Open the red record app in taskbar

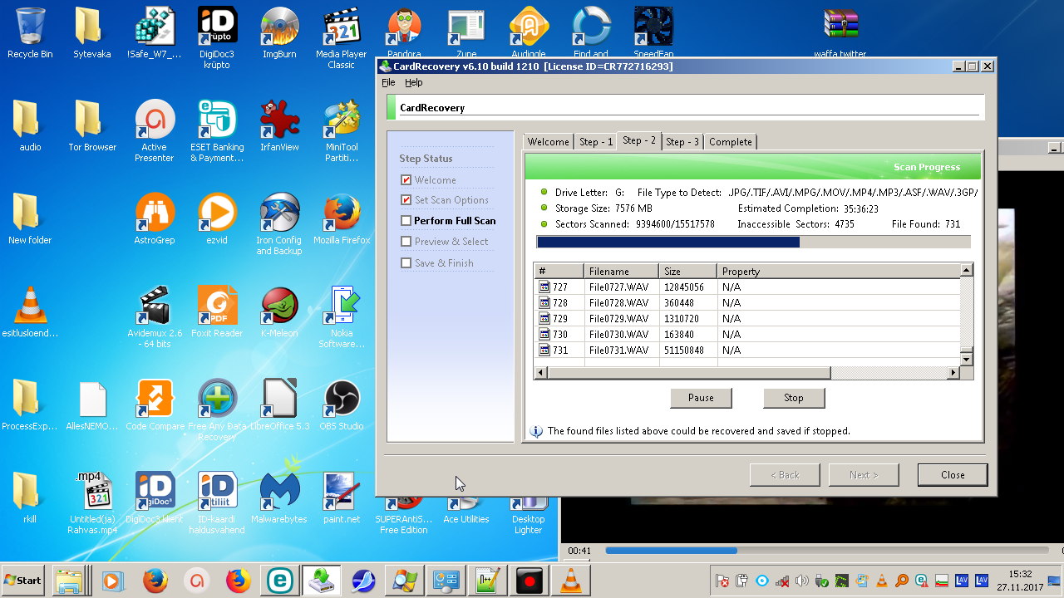tap(529, 581)
